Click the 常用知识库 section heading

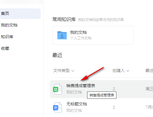[x=64, y=19]
